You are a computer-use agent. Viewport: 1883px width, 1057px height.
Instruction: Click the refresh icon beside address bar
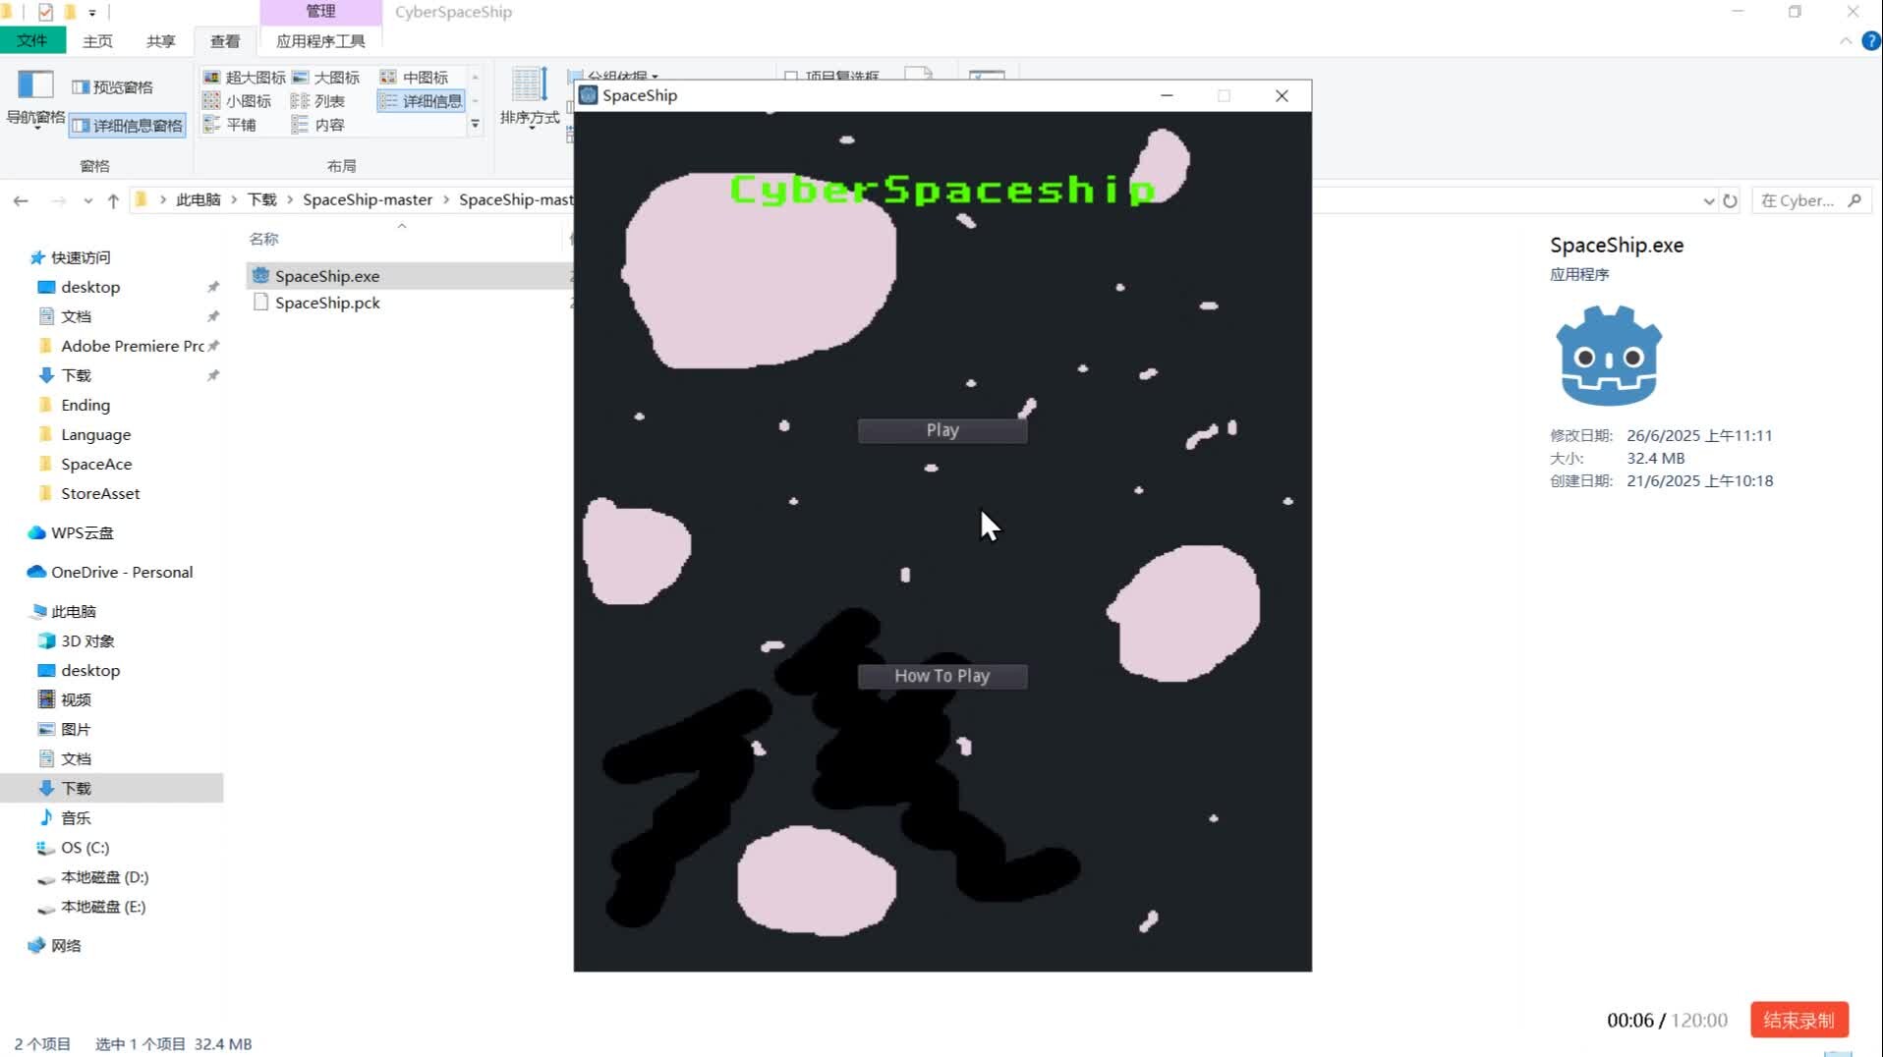[x=1730, y=200]
